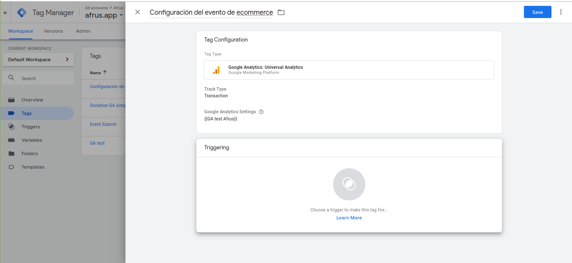Click 'Choose a trigger to make this tag fire' text
This screenshot has height=263, width=572.
tap(349, 210)
